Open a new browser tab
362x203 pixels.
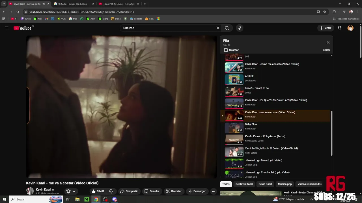(145, 4)
